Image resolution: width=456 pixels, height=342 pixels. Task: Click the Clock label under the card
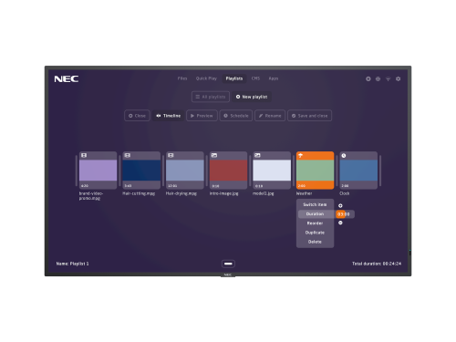click(x=344, y=193)
